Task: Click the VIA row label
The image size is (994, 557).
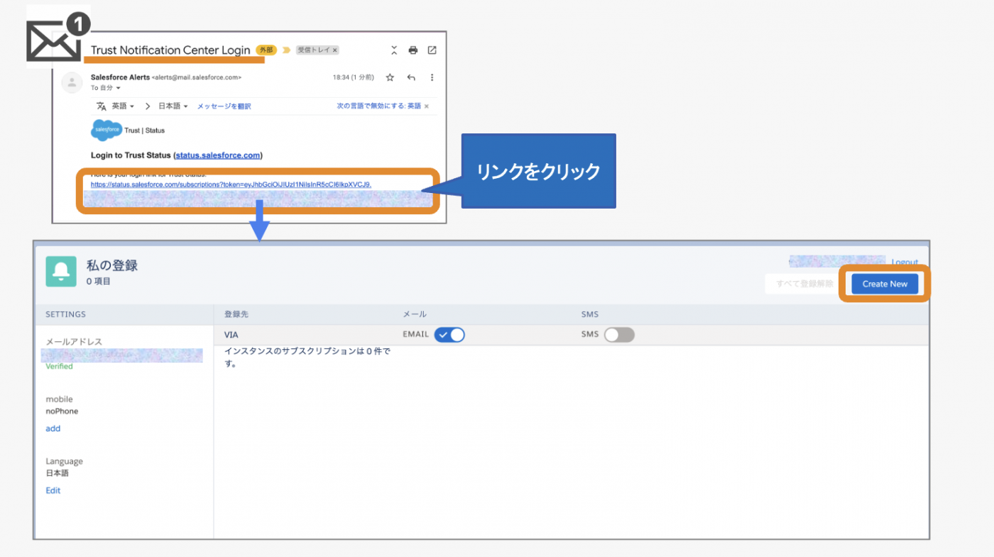Action: point(231,333)
